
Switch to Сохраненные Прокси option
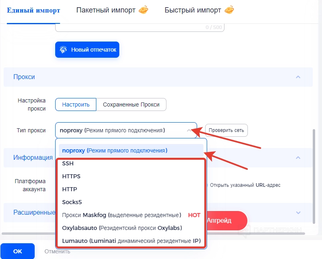[x=131, y=104]
